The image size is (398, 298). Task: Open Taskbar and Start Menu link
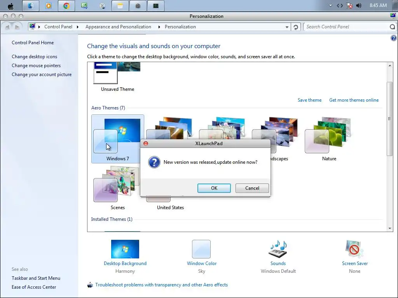(x=36, y=278)
